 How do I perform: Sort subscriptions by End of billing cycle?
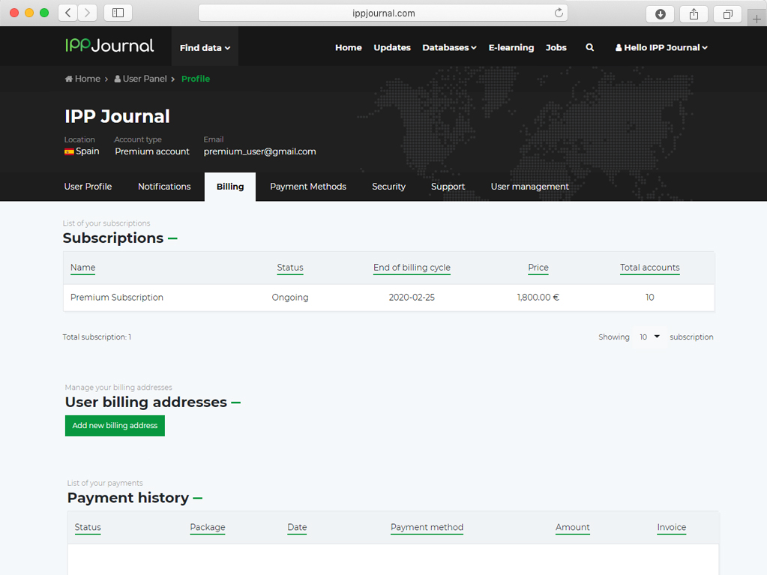[x=412, y=268]
